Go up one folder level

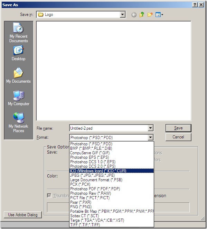point(142,15)
